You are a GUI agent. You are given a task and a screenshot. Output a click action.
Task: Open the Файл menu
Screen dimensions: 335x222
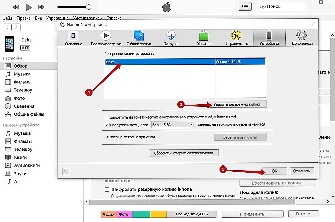7,18
